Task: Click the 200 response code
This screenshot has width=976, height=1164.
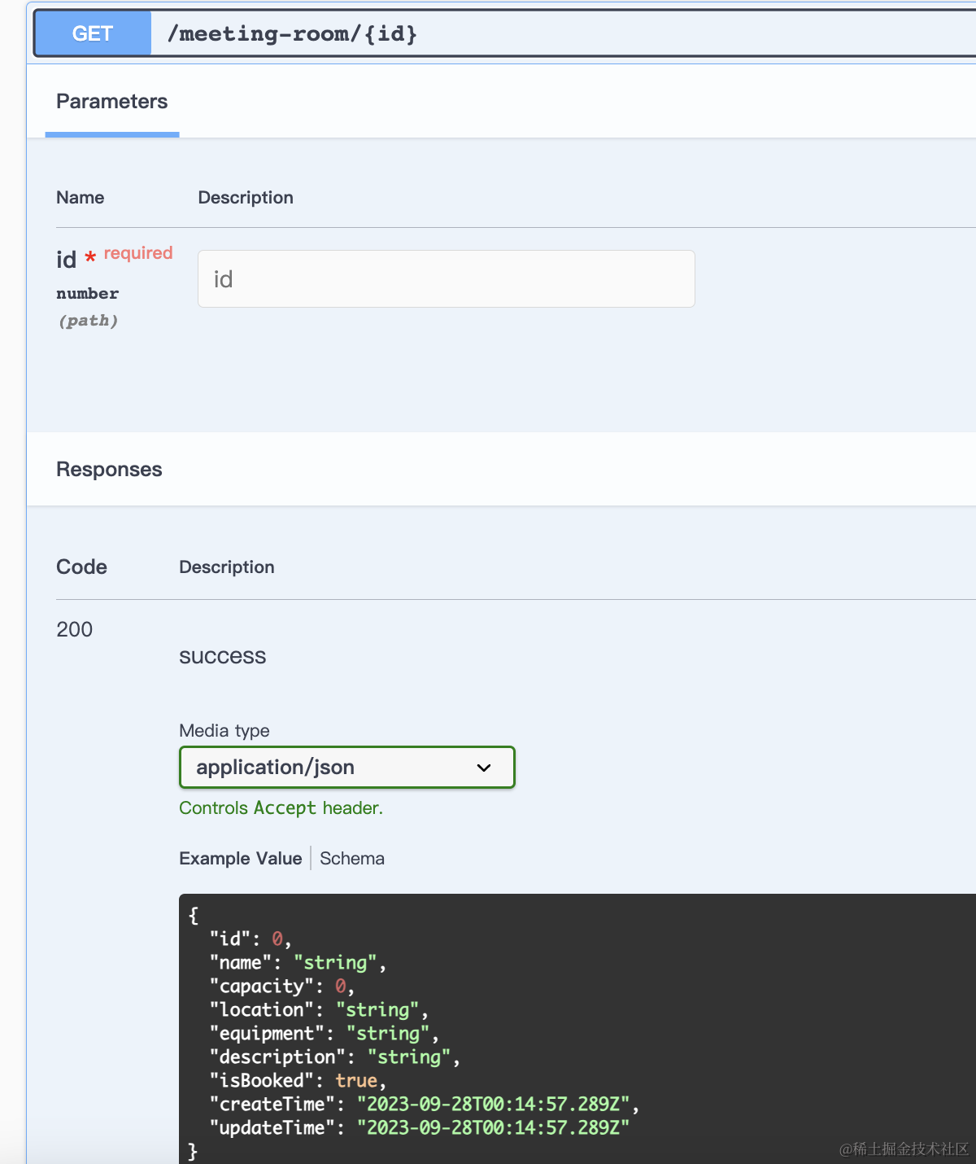Action: (74, 629)
